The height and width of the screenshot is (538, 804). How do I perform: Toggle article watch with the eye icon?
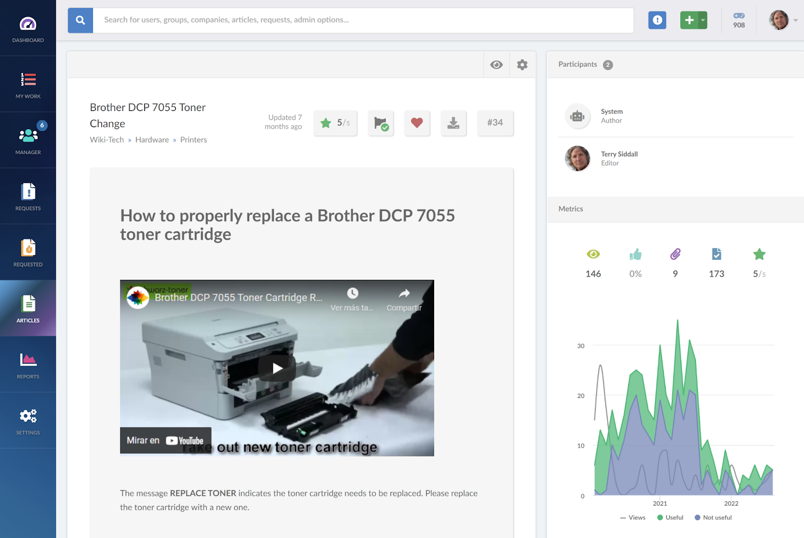pos(496,64)
